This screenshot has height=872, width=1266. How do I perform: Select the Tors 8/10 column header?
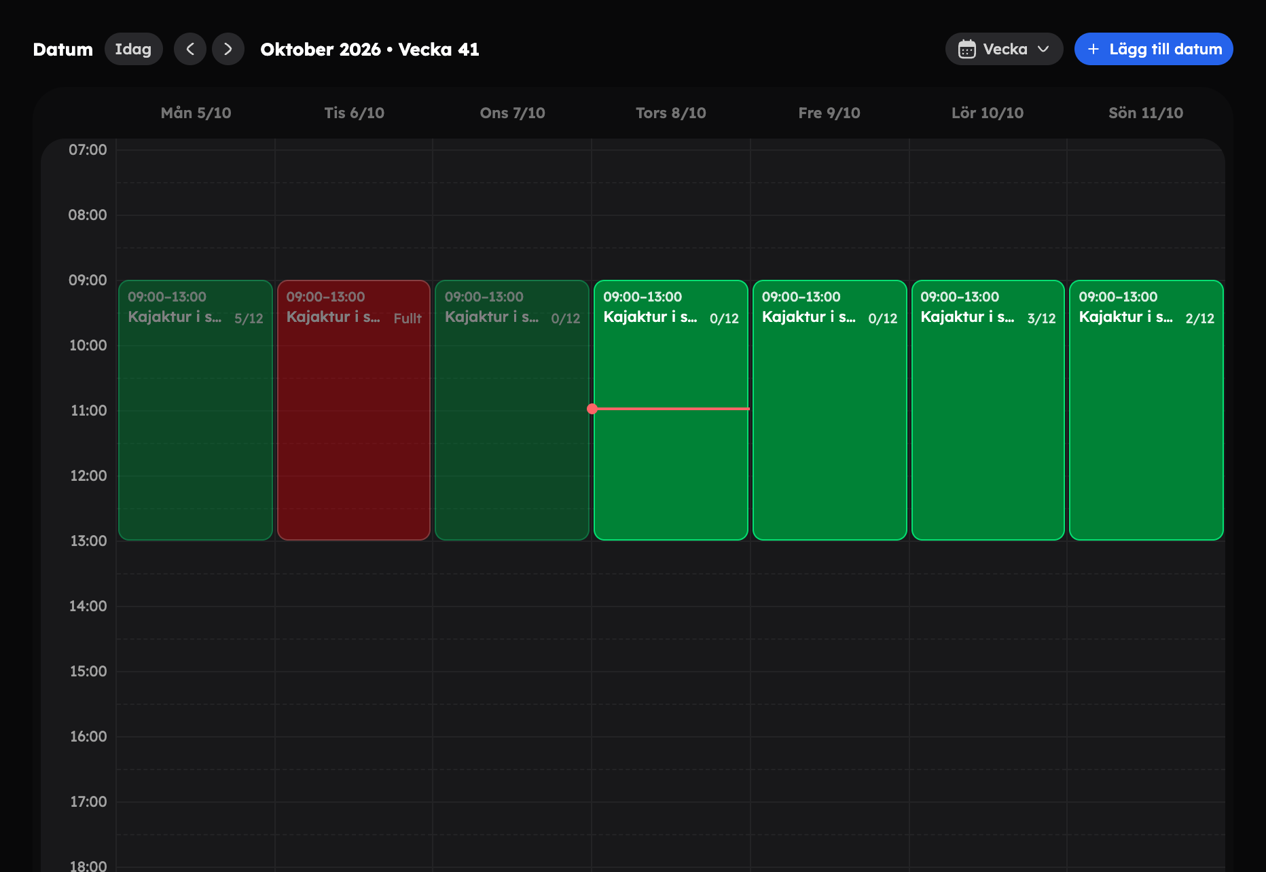671,113
